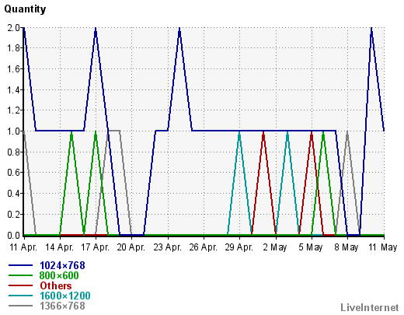Image resolution: width=404 pixels, height=315 pixels.
Task: Click the red Others legend line
Action: pos(20,285)
